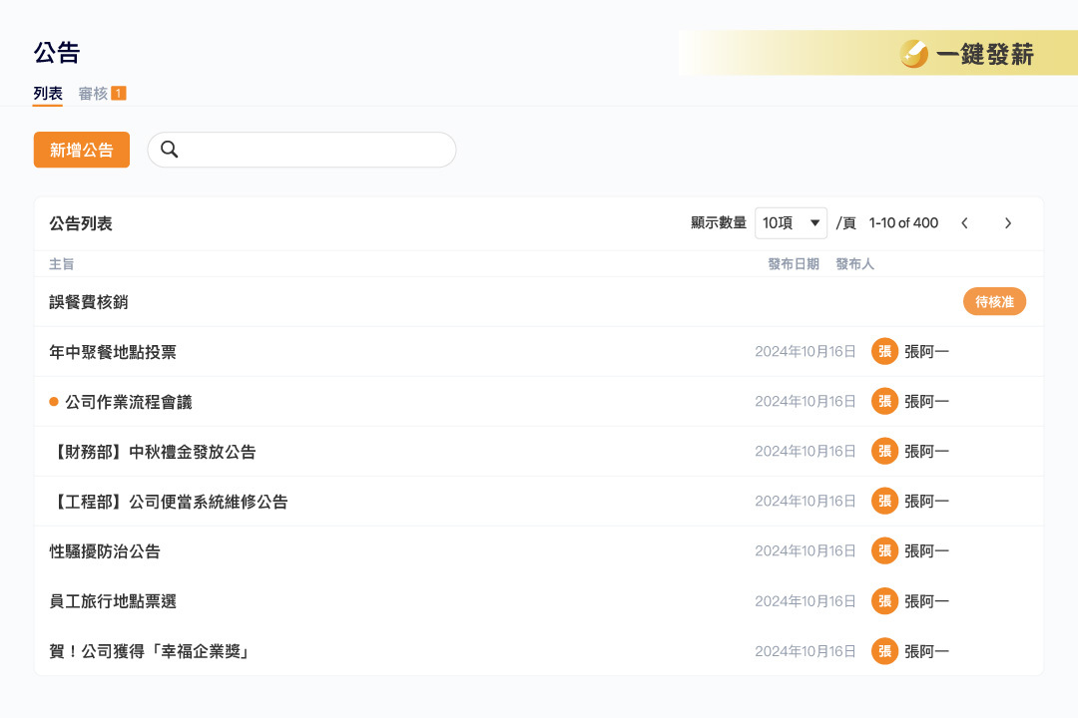The image size is (1078, 718).
Task: Switch to the 列表 tab
Action: (48, 94)
